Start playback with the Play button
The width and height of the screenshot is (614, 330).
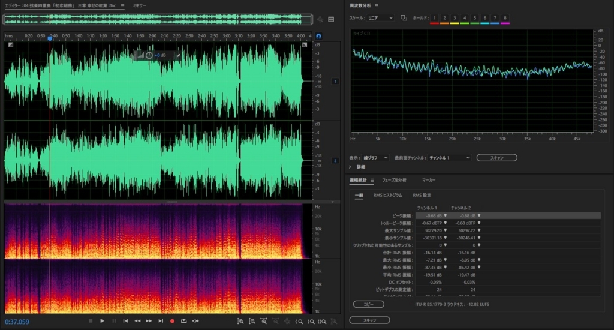(102, 321)
